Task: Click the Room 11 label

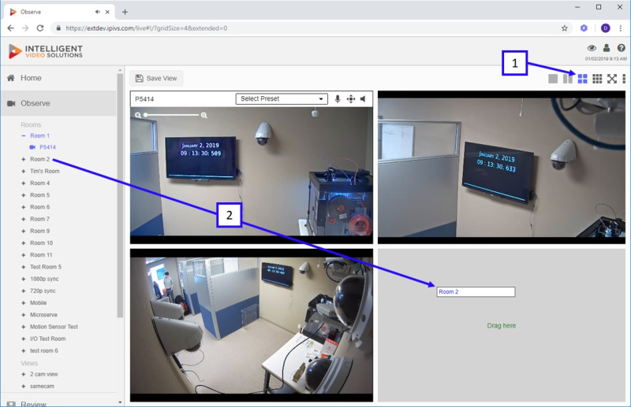Action: [x=41, y=255]
